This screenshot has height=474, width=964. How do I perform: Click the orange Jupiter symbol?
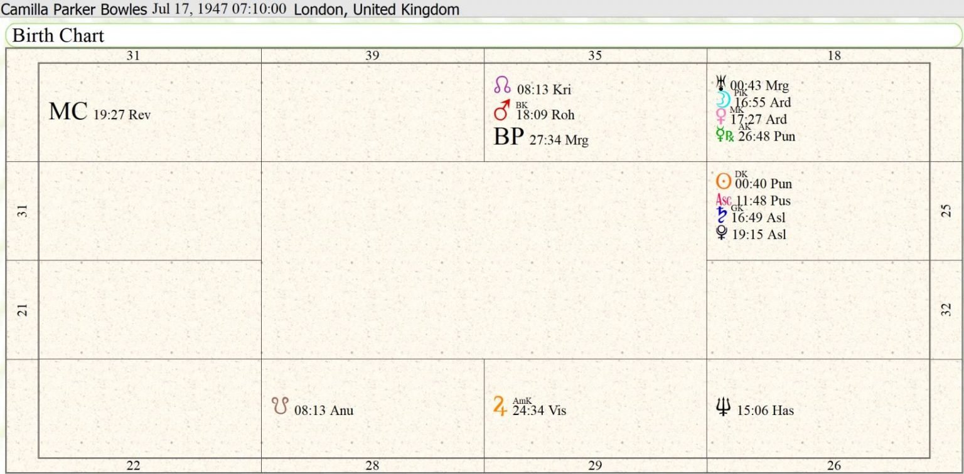500,408
